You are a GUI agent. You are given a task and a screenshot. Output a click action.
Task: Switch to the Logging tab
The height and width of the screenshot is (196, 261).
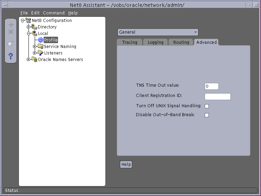(x=156, y=42)
